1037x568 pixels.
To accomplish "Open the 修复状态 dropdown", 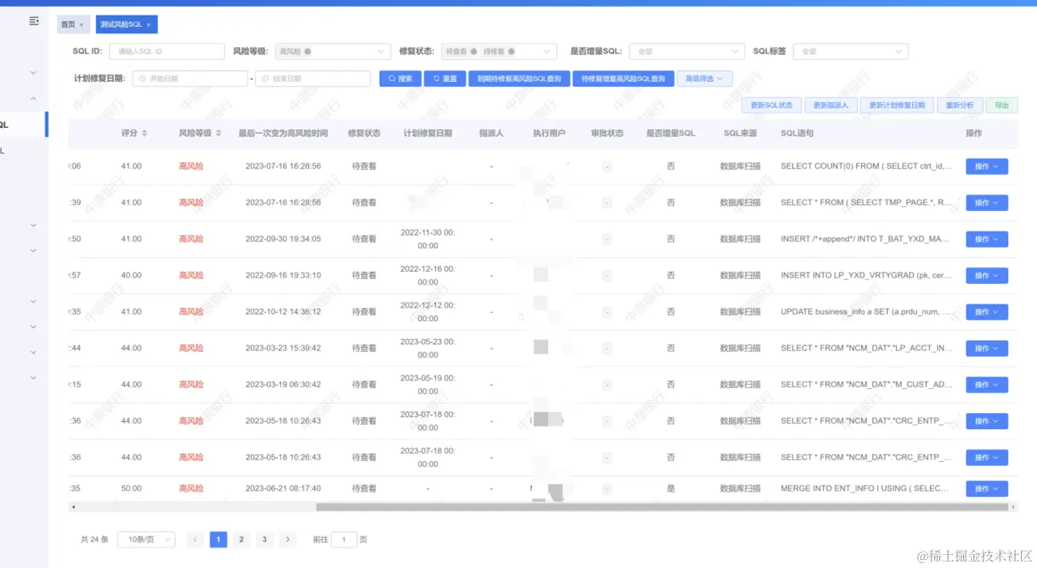I will 499,51.
